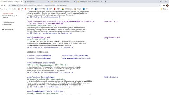
Task: Open the FNDN bookmark
Action: (57, 9)
